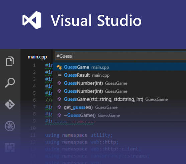Click the #Guess symbol search field
Viewport: 186px width, 164px height.
(x=121, y=56)
